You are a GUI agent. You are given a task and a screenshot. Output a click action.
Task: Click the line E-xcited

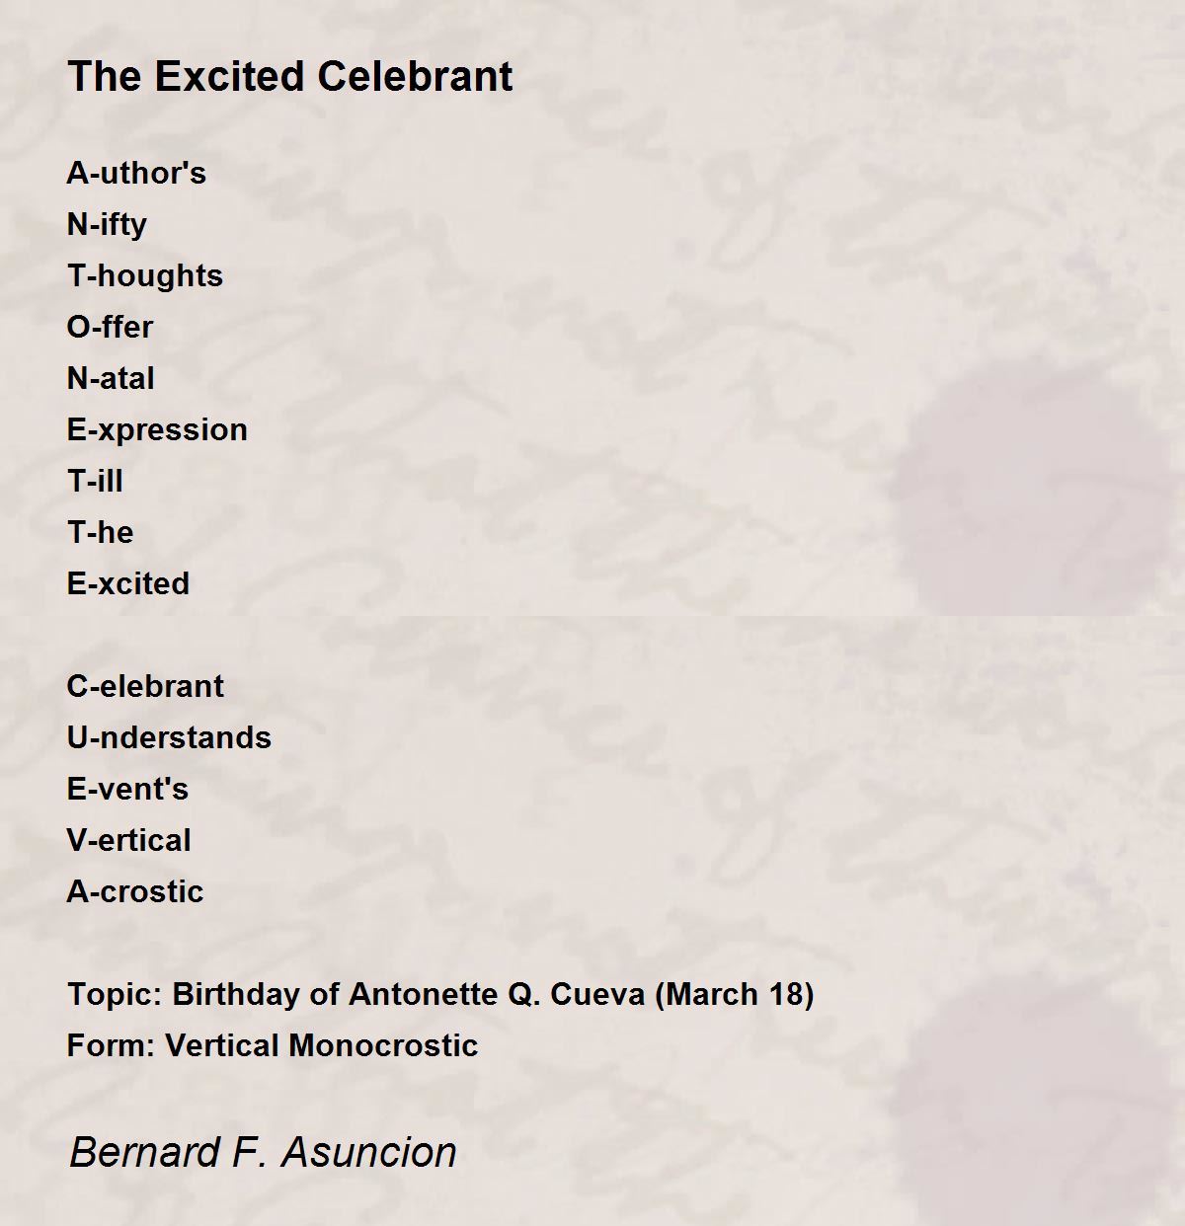pos(128,583)
